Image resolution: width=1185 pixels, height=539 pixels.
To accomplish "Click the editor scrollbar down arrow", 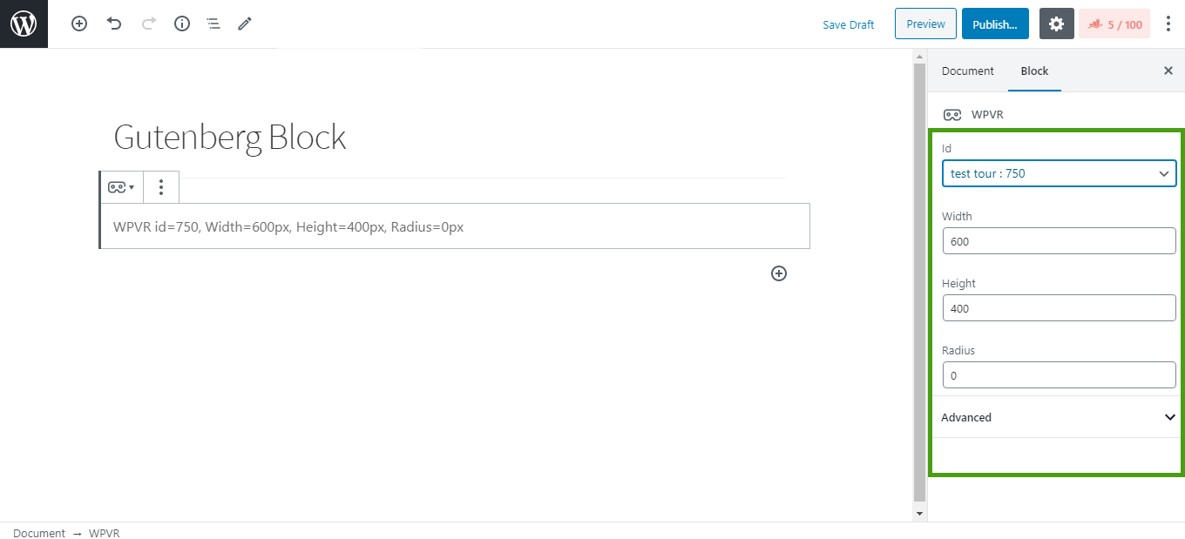I will click(918, 514).
